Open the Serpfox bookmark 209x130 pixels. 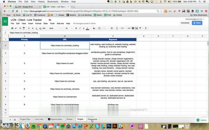click(71, 15)
